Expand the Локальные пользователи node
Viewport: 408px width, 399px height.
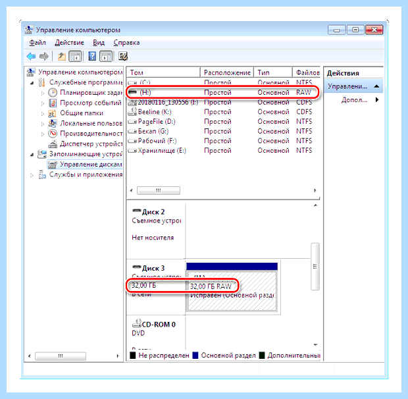43,124
